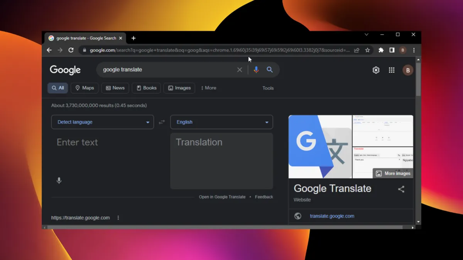Open a new tab with the plus button

(133, 38)
